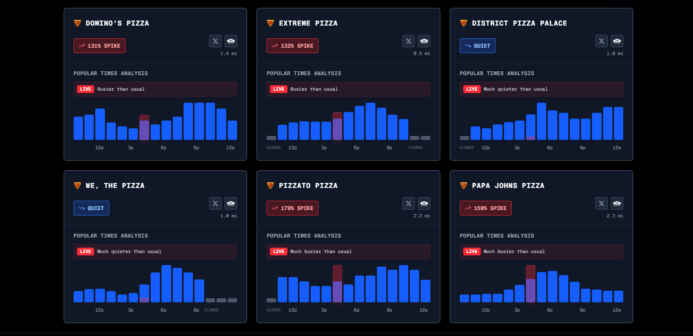The width and height of the screenshot is (693, 336).
Task: Open X link on District Pizza Palace card
Action: (602, 41)
